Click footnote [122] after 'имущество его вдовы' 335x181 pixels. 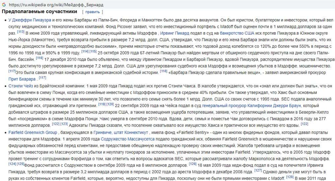pos(305,124)
